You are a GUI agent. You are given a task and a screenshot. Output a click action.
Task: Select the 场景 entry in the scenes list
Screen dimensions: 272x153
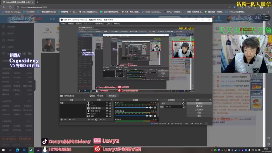(72, 103)
